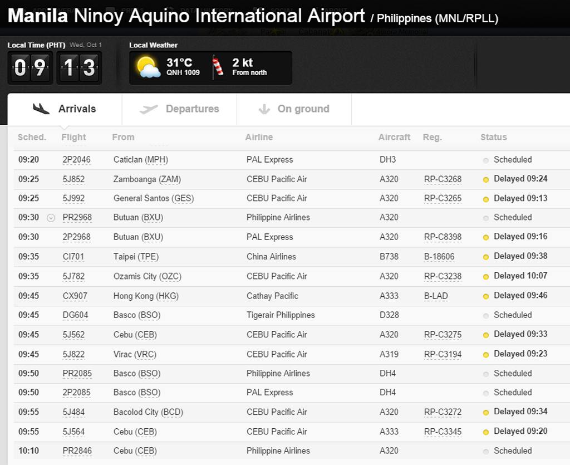570x465 pixels.
Task: Click the Status column header
Action: 494,137
